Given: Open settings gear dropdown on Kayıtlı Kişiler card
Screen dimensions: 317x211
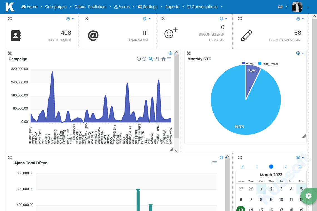Looking at the screenshot, I should (70, 19).
